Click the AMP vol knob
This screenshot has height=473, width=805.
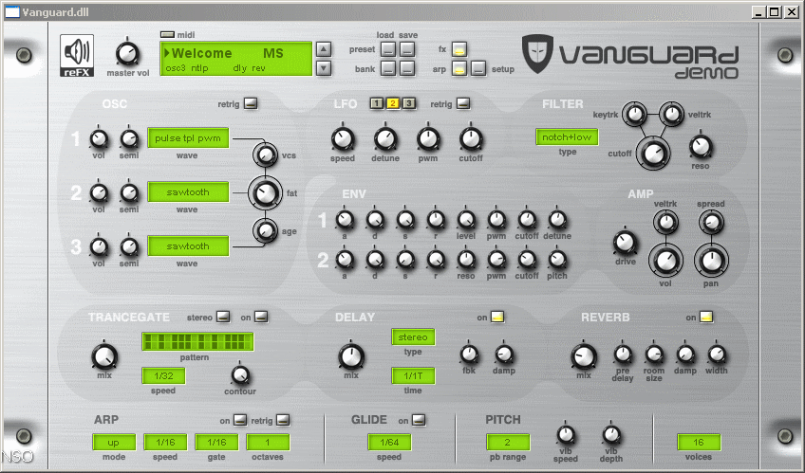665,261
